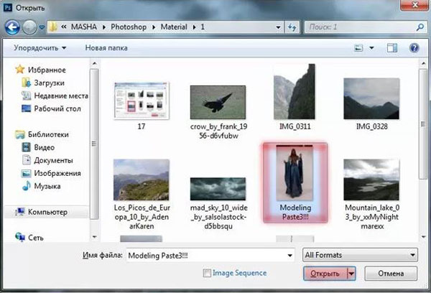Image resolution: width=431 pixels, height=293 pixels.
Task: Click the Сеть network icon
Action: tap(20, 237)
